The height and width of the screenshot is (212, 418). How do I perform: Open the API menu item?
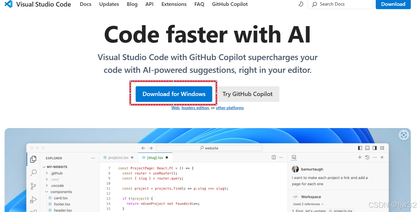pyautogui.click(x=149, y=4)
